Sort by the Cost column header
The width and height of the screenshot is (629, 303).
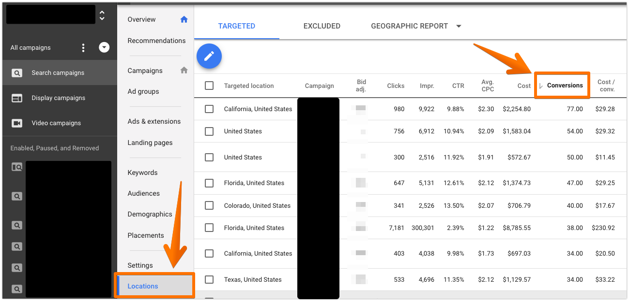(x=524, y=86)
